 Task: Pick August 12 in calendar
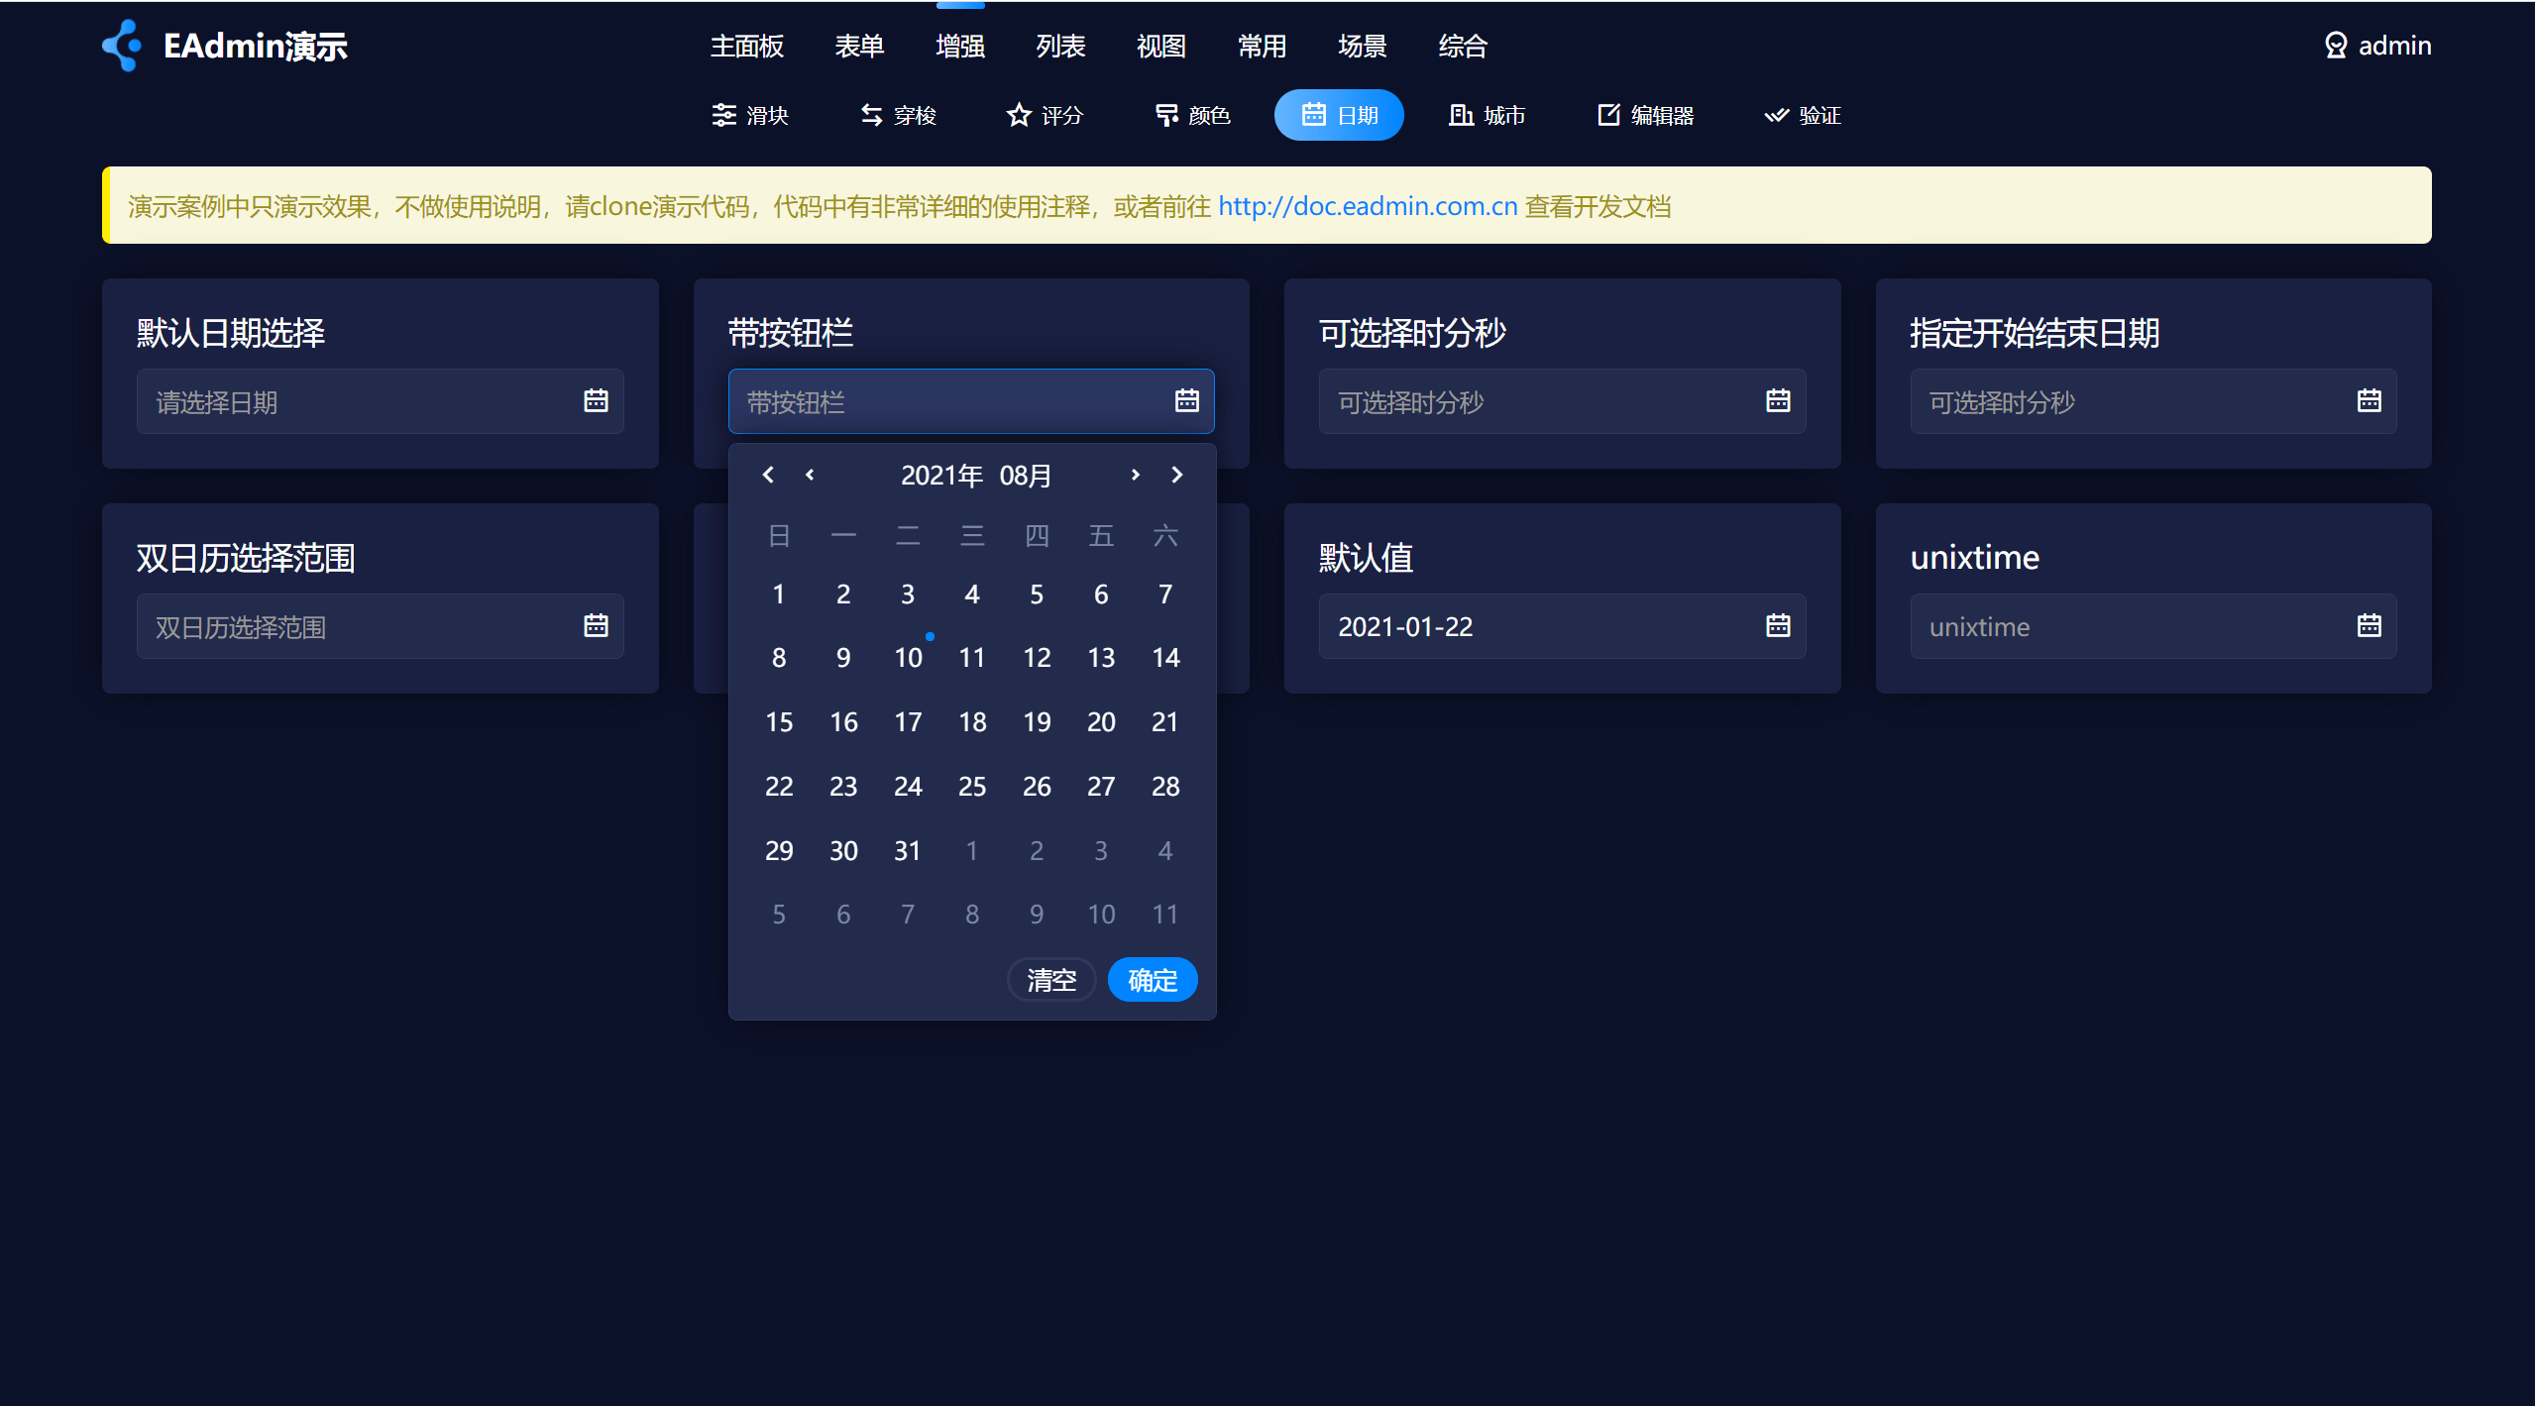1037,657
